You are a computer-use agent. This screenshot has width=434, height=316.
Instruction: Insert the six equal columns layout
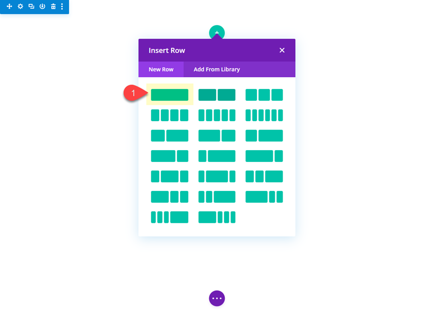tap(264, 115)
